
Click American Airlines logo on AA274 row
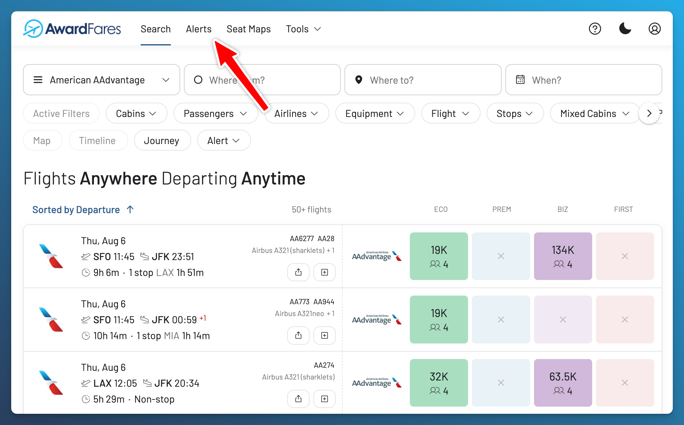pos(51,383)
